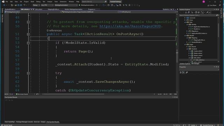Click the Start Without Debugging icon

(97, 5)
